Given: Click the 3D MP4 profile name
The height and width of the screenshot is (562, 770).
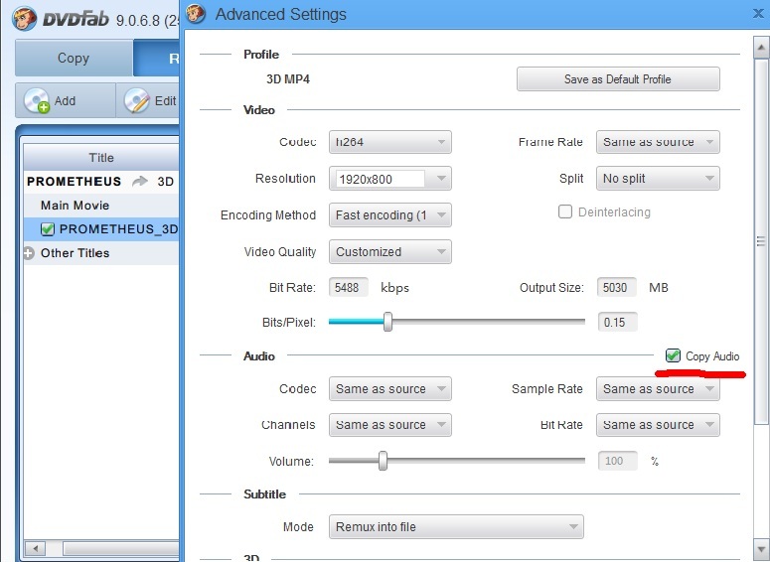Looking at the screenshot, I should click(288, 79).
